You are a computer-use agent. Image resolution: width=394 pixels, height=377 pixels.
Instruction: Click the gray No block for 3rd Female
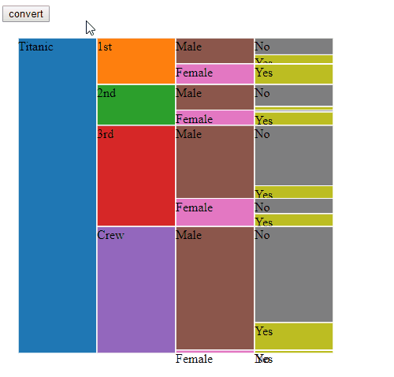click(294, 206)
